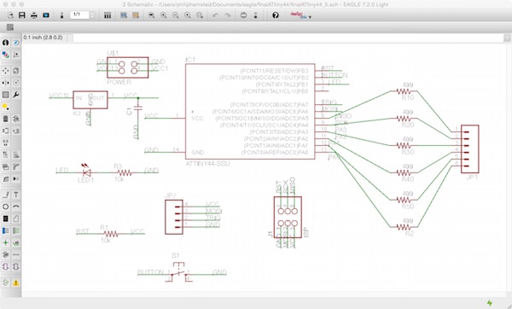
Task: Select the Copy tool
Action: (x=16, y=71)
